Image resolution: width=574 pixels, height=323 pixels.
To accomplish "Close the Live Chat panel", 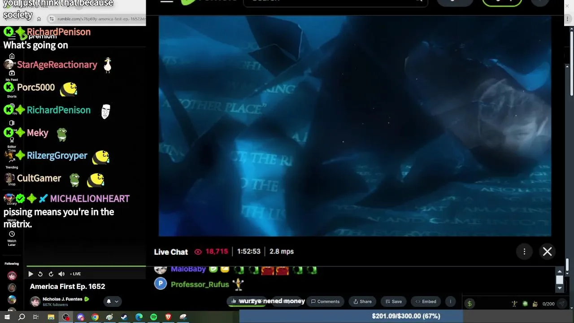I will click(x=547, y=252).
